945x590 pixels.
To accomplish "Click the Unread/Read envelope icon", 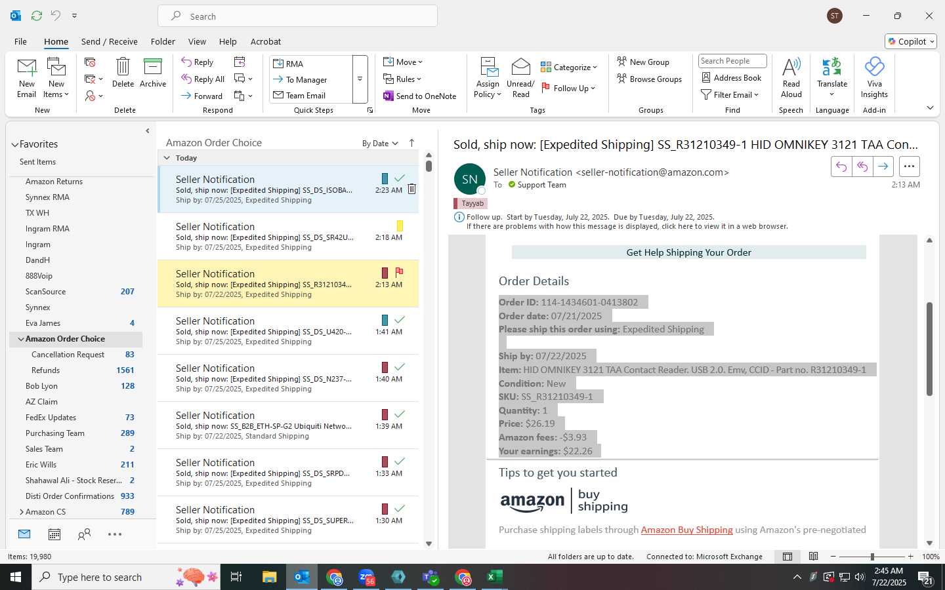I will point(520,67).
